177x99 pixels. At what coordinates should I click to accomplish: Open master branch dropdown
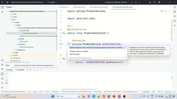(x=52, y=2)
